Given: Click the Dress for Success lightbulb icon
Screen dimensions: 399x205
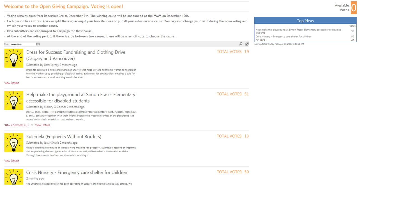Looking at the screenshot, I should pyautogui.click(x=14, y=58).
